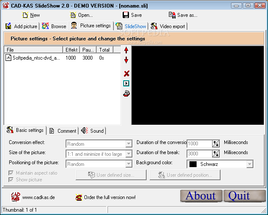Delete selected picture with red X icon
Image resolution: width=268 pixels, height=215 pixels.
(126, 73)
